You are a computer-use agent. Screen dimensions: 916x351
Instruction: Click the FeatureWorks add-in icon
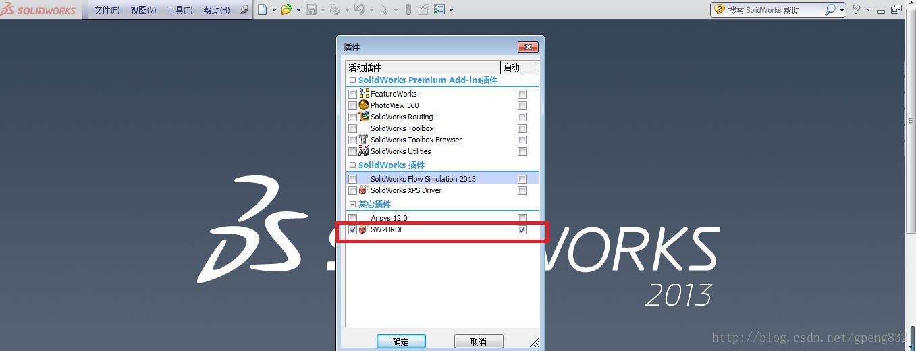(x=364, y=93)
